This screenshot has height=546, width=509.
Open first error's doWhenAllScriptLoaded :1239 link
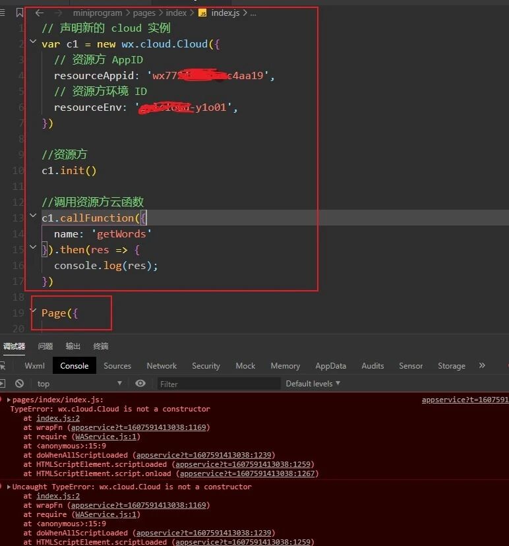[x=204, y=455]
